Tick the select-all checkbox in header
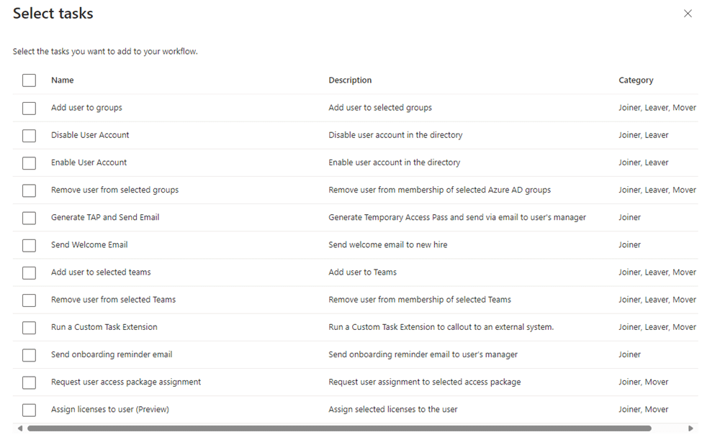 (x=29, y=80)
